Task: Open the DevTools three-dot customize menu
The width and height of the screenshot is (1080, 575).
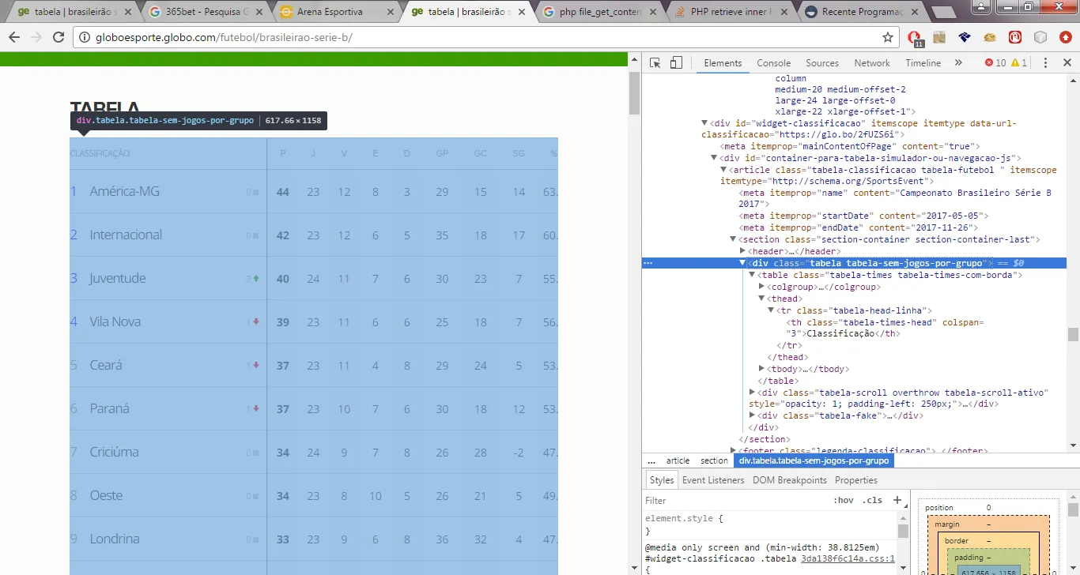Action: pyautogui.click(x=1044, y=63)
